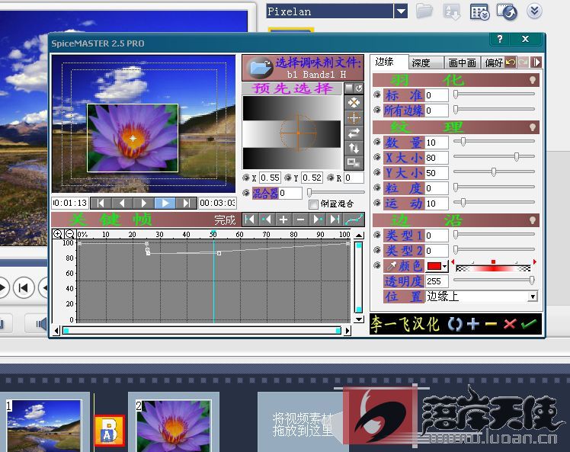Step preview forward one frame

click(143, 203)
